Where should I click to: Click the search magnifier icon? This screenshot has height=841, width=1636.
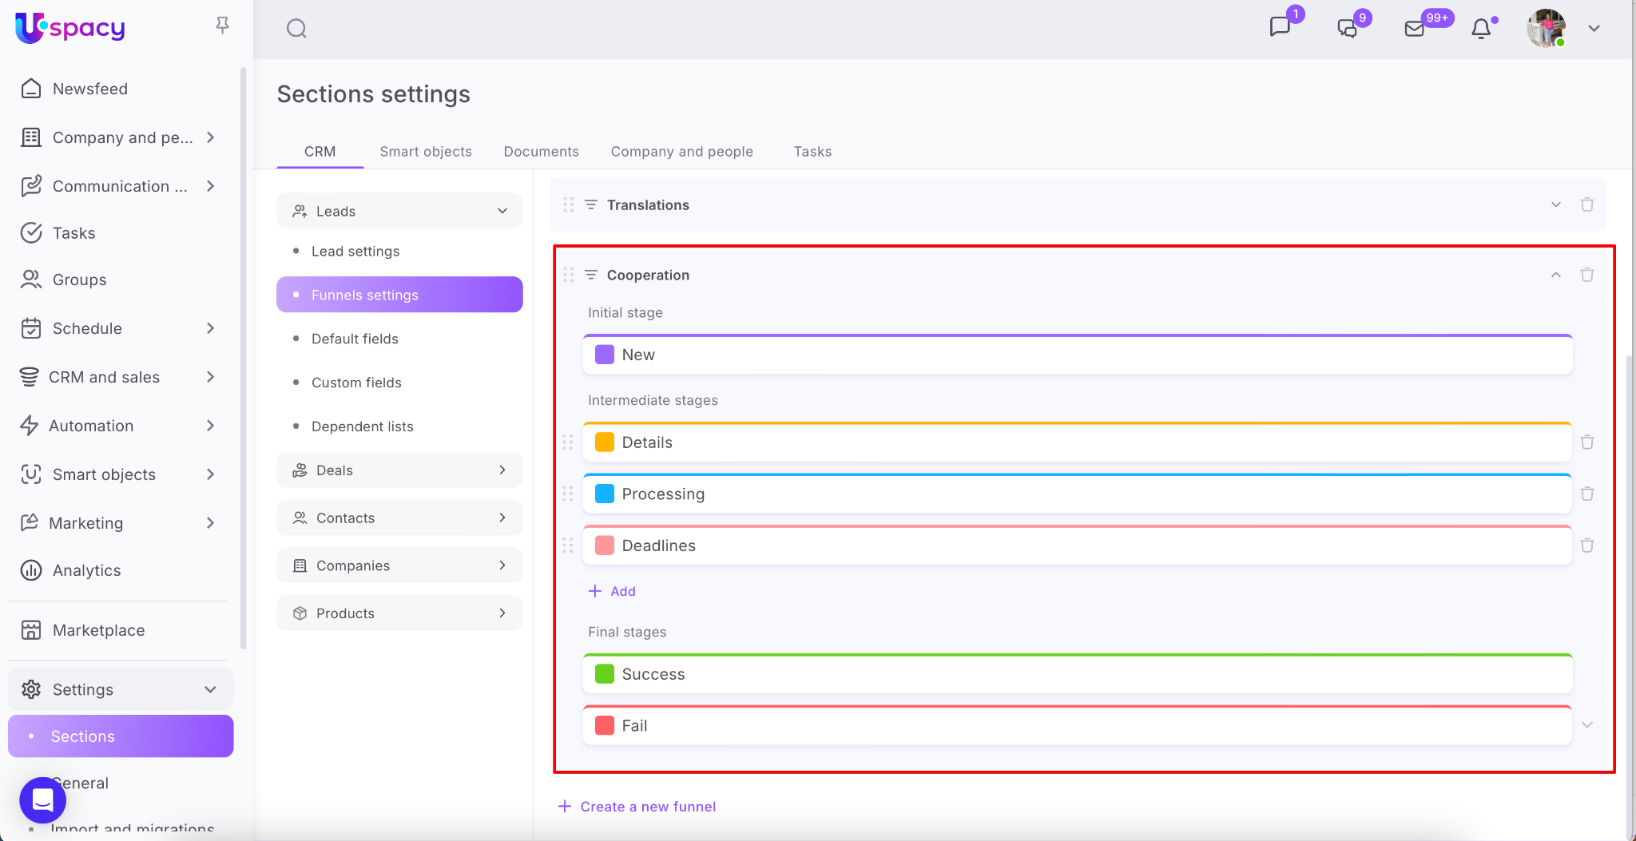click(296, 29)
